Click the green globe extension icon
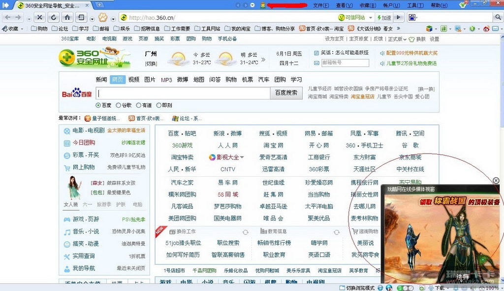The height and width of the screenshot is (291, 504). click(x=472, y=29)
